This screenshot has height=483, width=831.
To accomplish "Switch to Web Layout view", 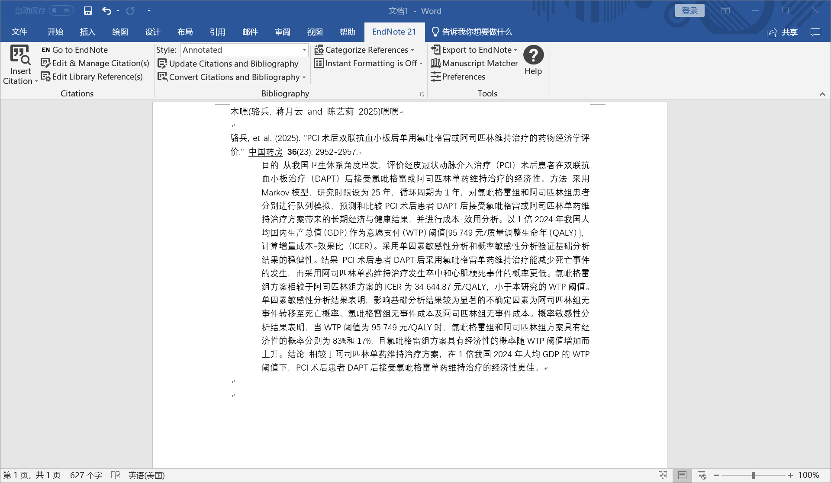I will (702, 475).
